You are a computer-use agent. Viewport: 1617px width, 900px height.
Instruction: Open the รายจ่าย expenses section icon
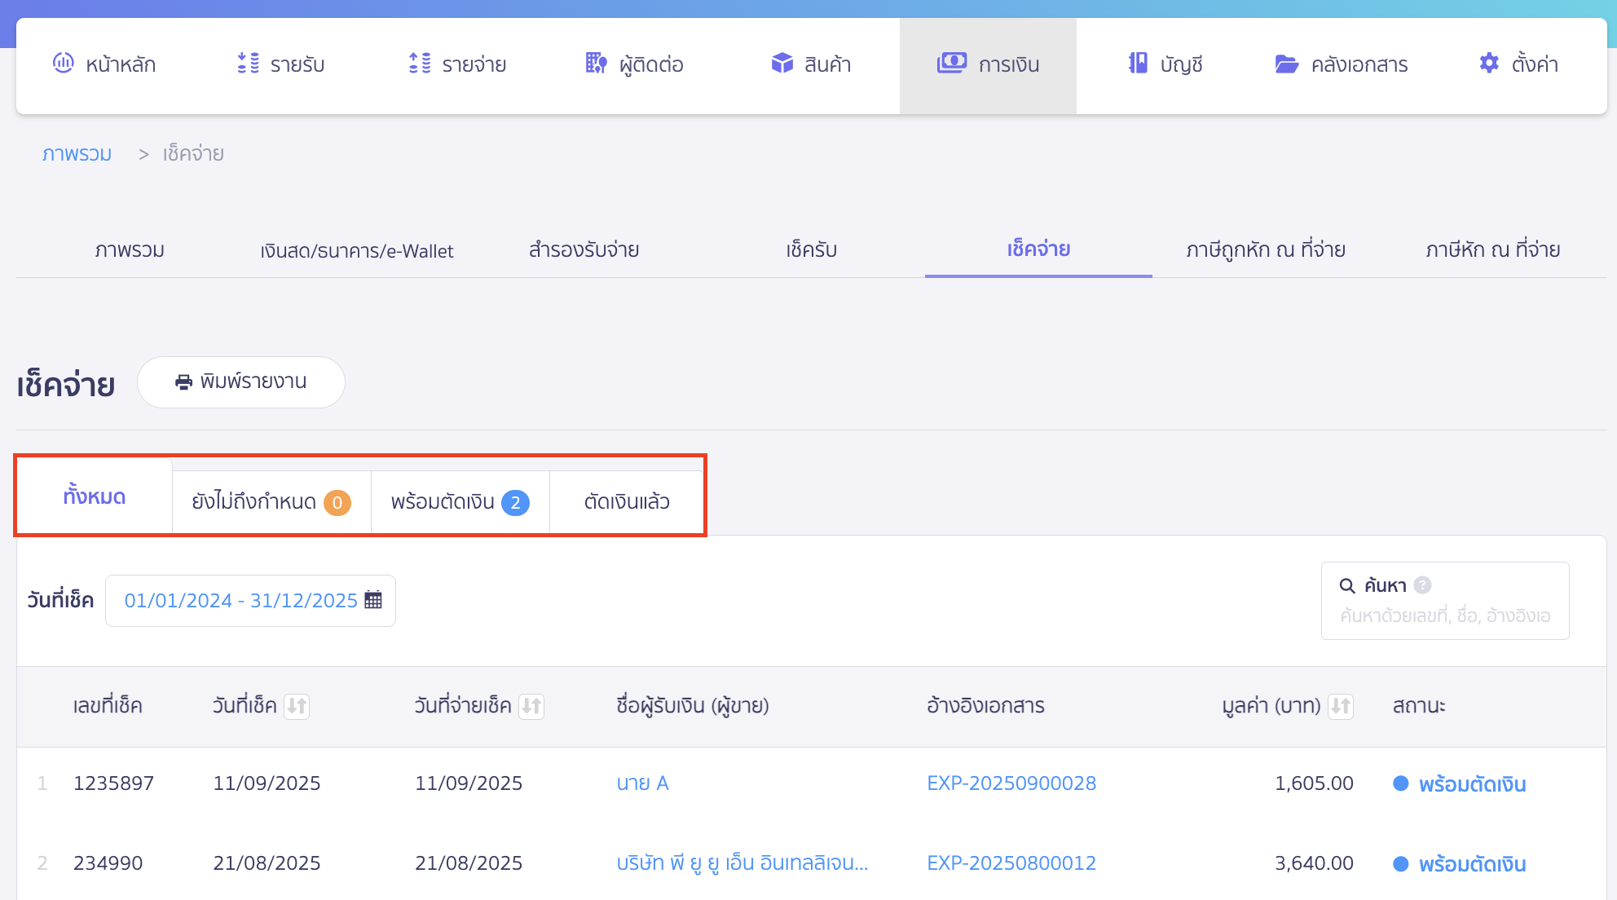418,64
